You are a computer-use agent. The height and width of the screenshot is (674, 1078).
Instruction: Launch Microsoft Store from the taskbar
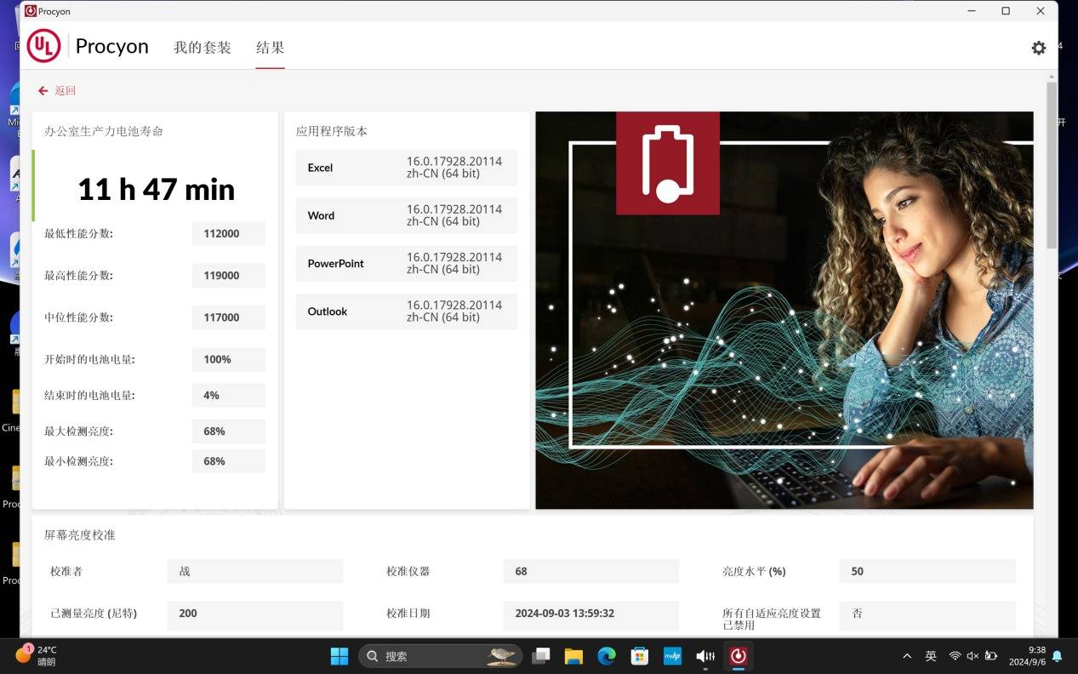click(x=639, y=656)
